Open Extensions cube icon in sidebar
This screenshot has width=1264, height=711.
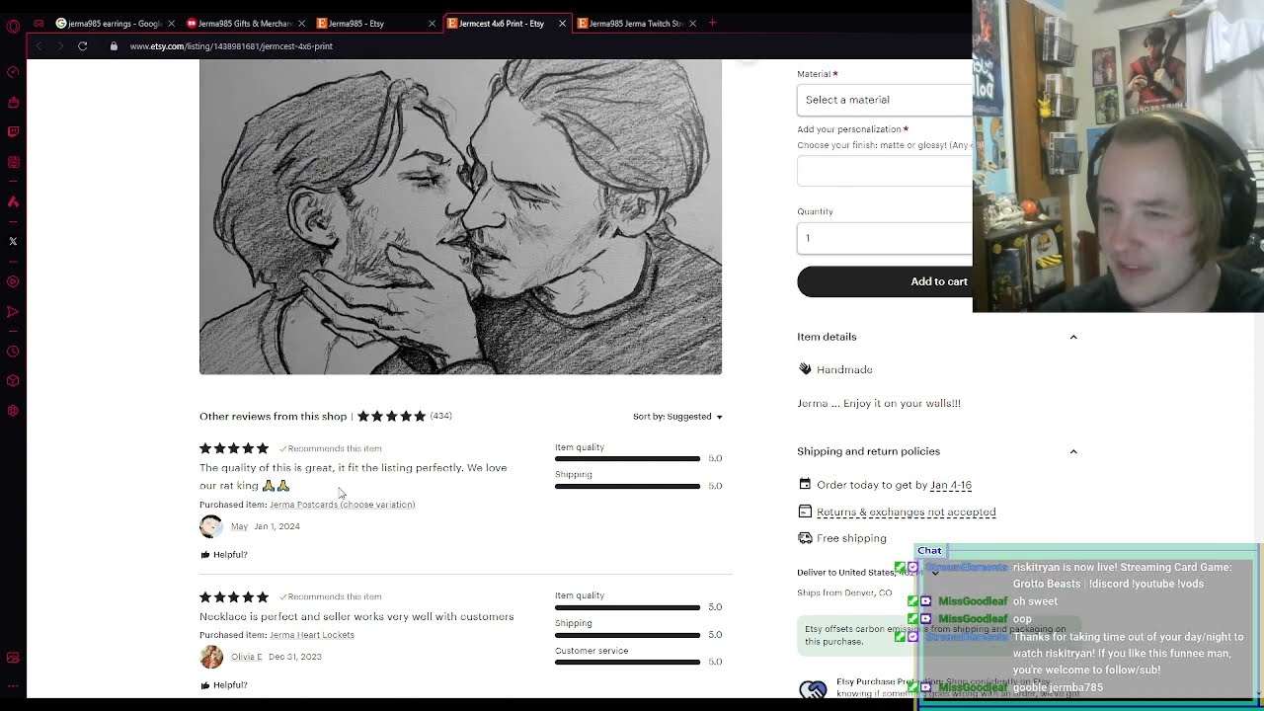tap(13, 381)
